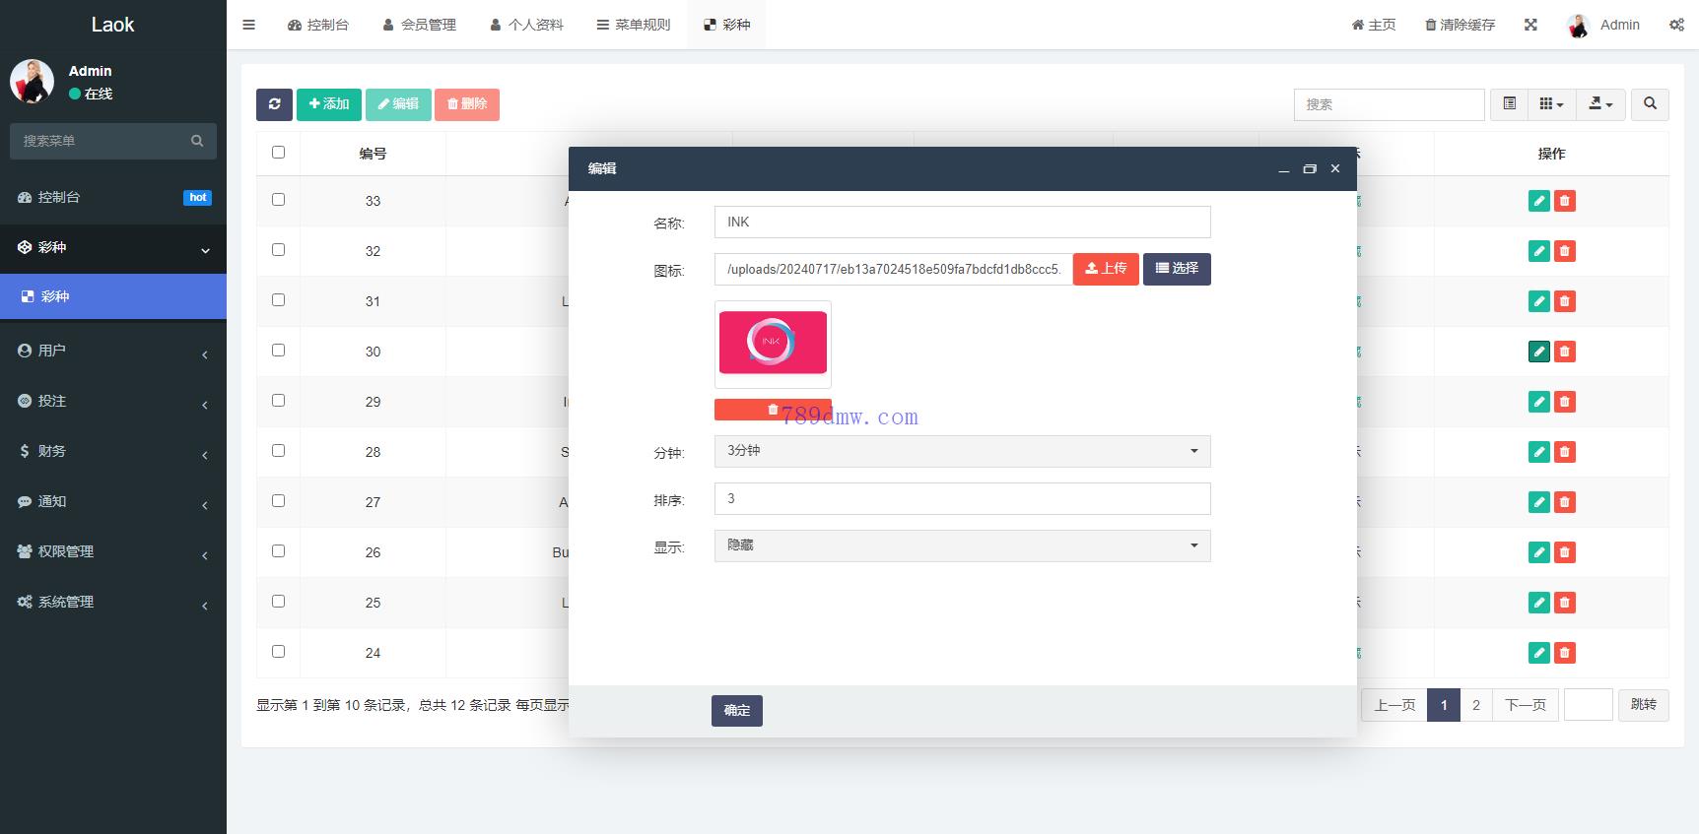Screen dimensions: 1699x834
Task: Open the 菜单规则 tab
Action: (633, 25)
